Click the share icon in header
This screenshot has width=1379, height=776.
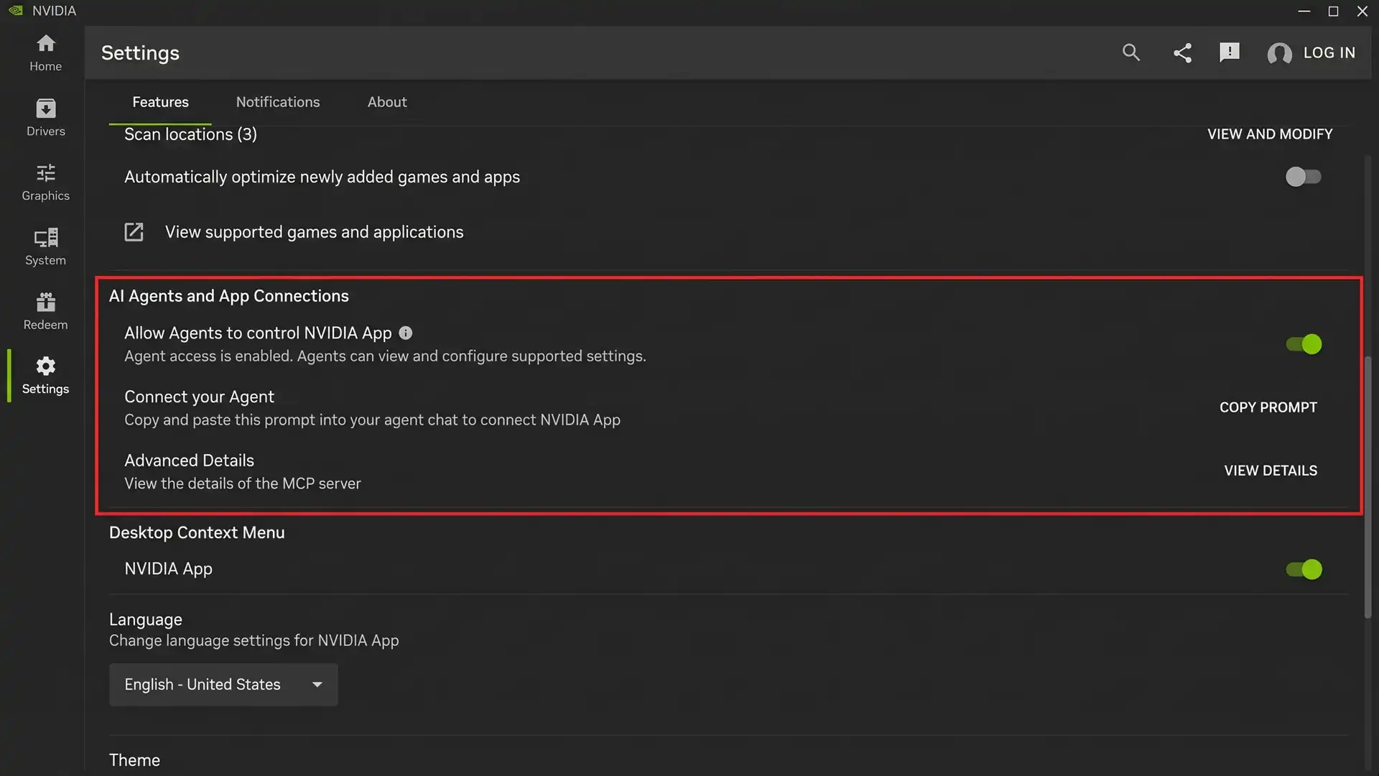coord(1182,52)
